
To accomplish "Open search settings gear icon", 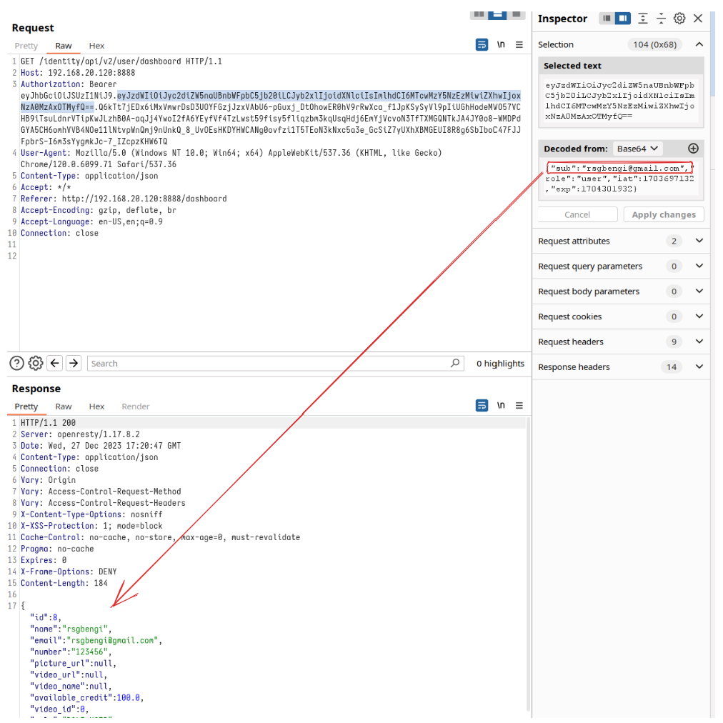I will [x=36, y=364].
